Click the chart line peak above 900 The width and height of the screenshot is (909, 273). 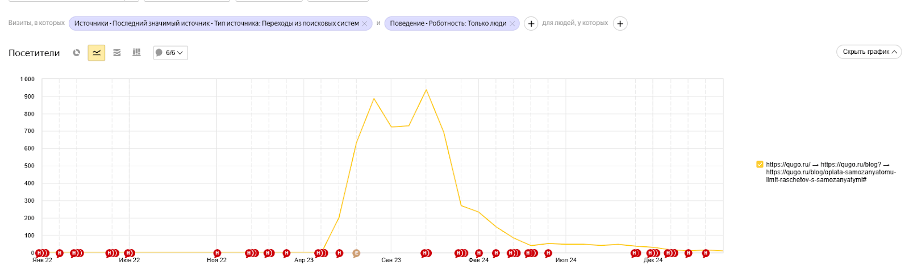426,90
